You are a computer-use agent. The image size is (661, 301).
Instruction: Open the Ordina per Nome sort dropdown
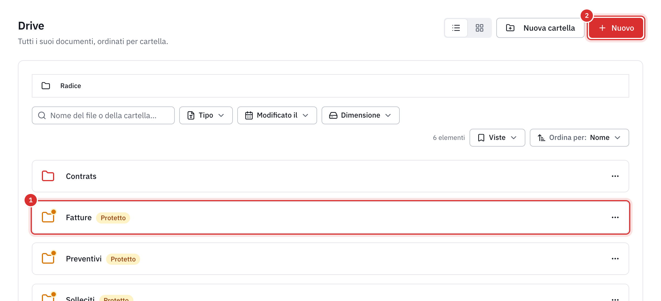coord(579,138)
